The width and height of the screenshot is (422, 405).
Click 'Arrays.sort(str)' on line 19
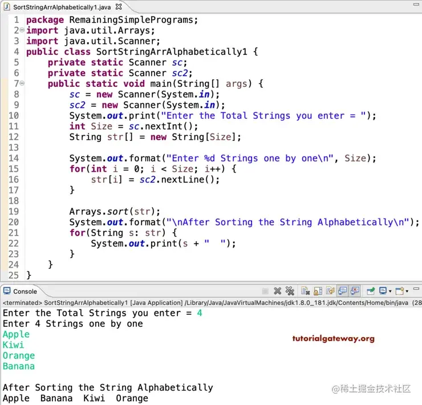pos(112,212)
